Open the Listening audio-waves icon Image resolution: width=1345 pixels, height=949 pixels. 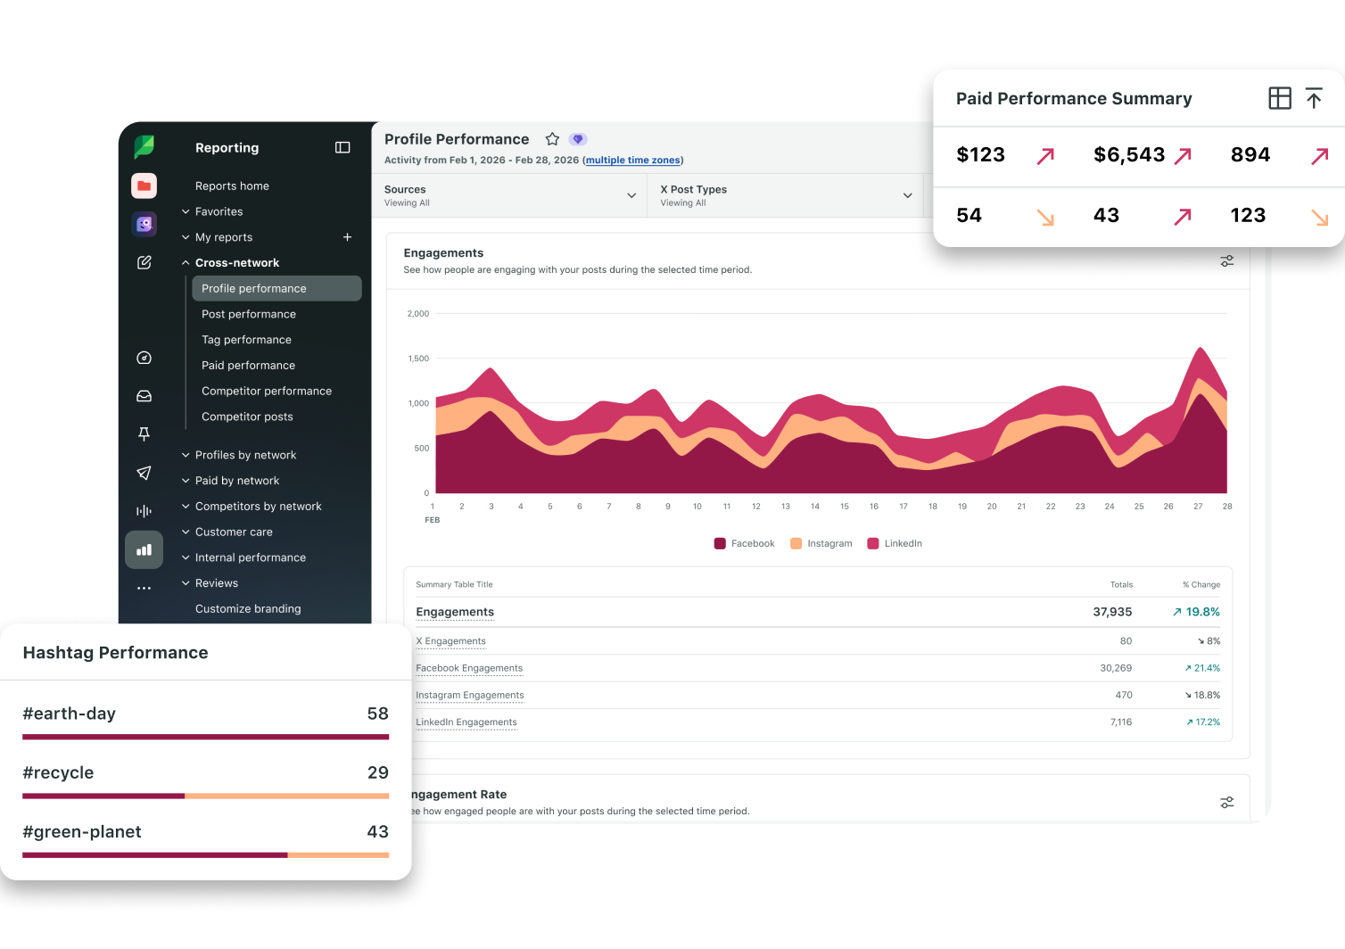tap(144, 510)
